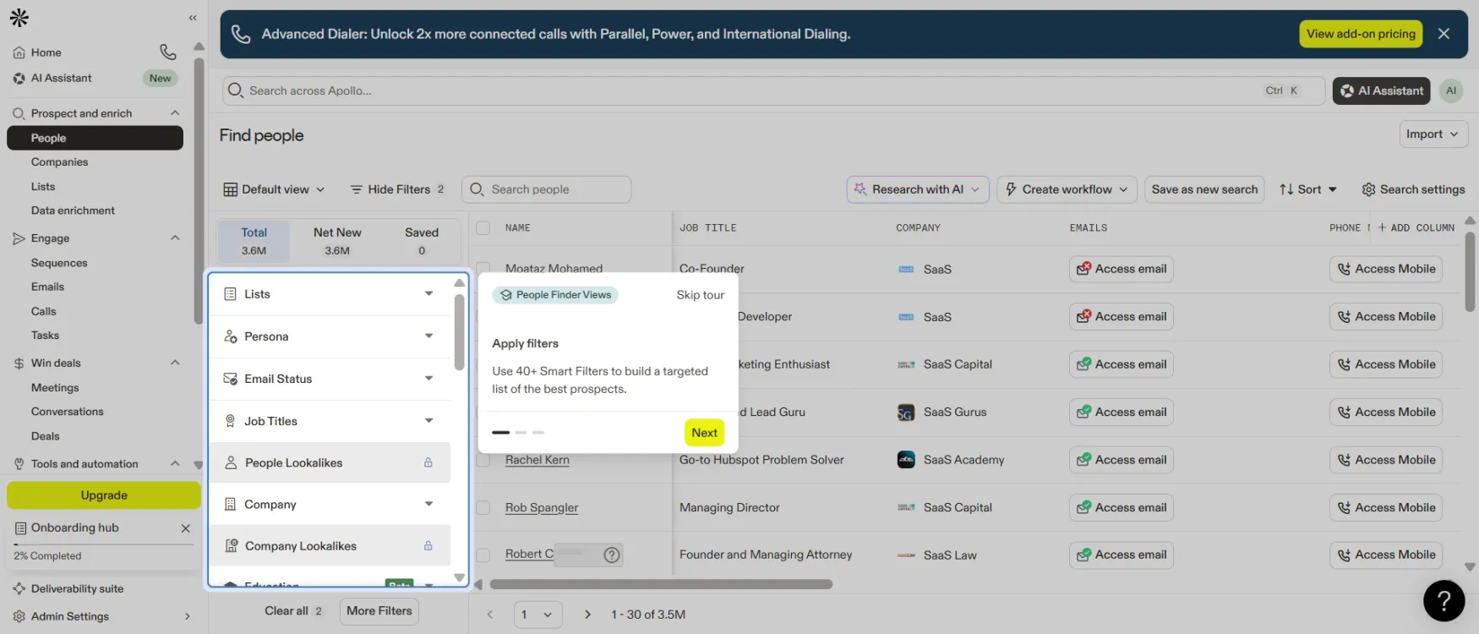Image resolution: width=1479 pixels, height=634 pixels.
Task: Click the AI user avatar icon
Action: tap(1451, 90)
